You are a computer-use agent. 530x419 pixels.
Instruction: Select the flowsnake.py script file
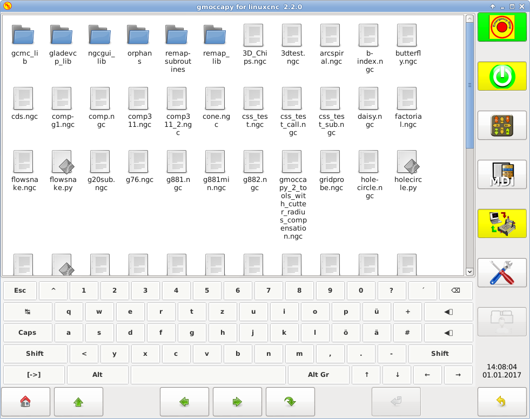(x=63, y=170)
